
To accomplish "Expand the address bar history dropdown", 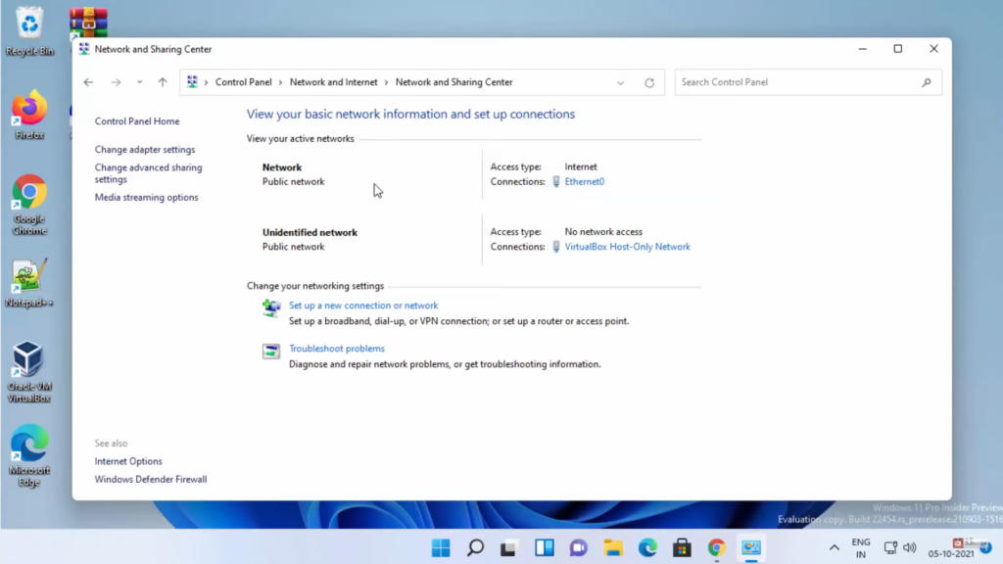I will point(620,83).
